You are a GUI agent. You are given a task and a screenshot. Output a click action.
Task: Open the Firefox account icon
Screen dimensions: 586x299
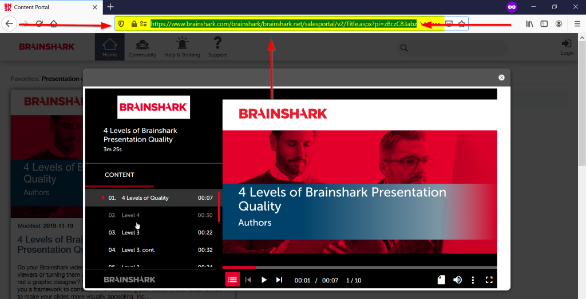[x=559, y=24]
